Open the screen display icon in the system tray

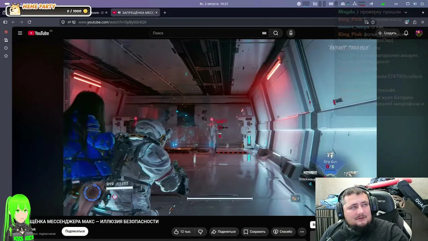coord(408,4)
